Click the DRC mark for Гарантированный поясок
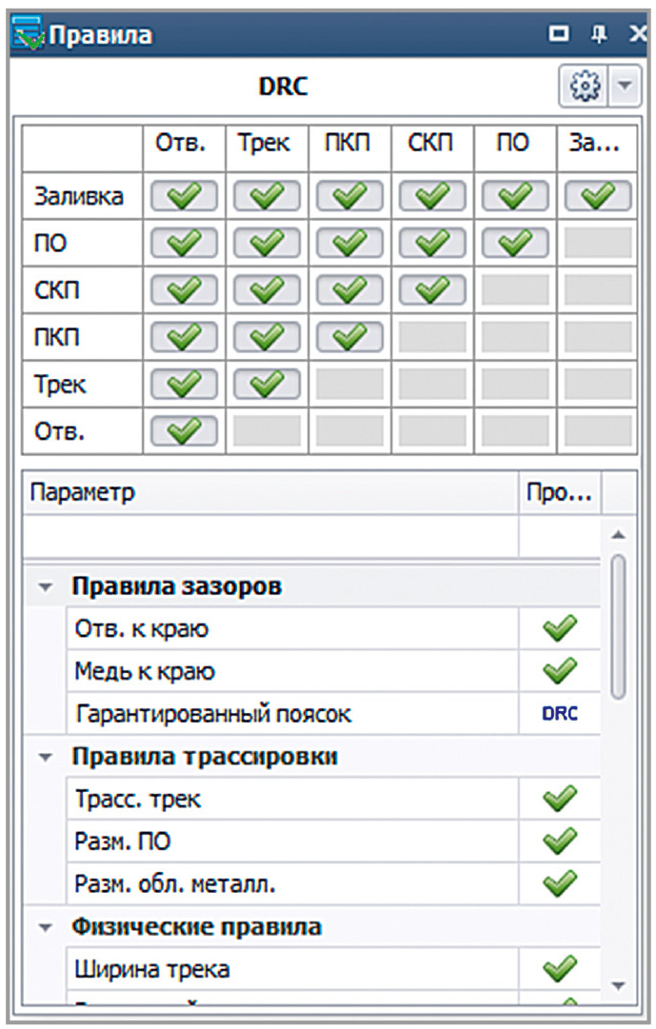Image resolution: width=656 pixels, height=1029 pixels. 560,714
